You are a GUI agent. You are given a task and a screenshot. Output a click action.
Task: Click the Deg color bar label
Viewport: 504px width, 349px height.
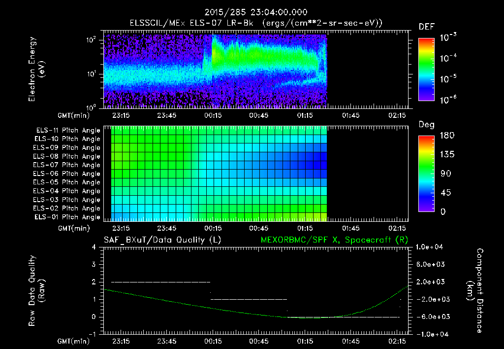(x=426, y=125)
